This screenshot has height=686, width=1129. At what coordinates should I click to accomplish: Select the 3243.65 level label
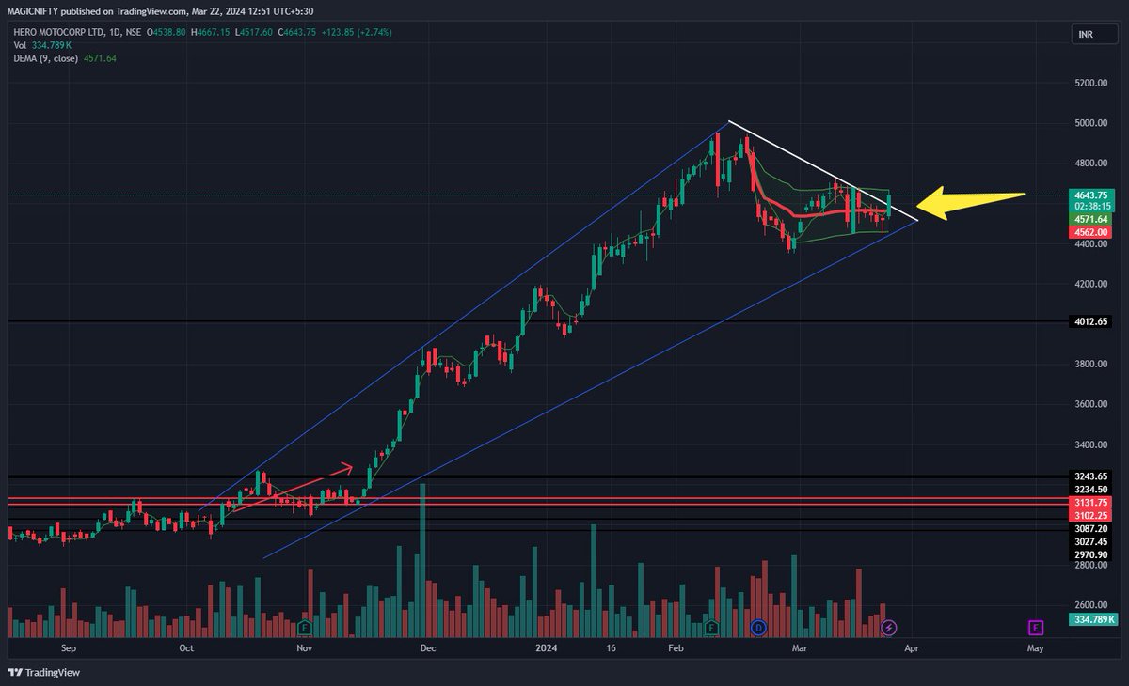(x=1092, y=476)
